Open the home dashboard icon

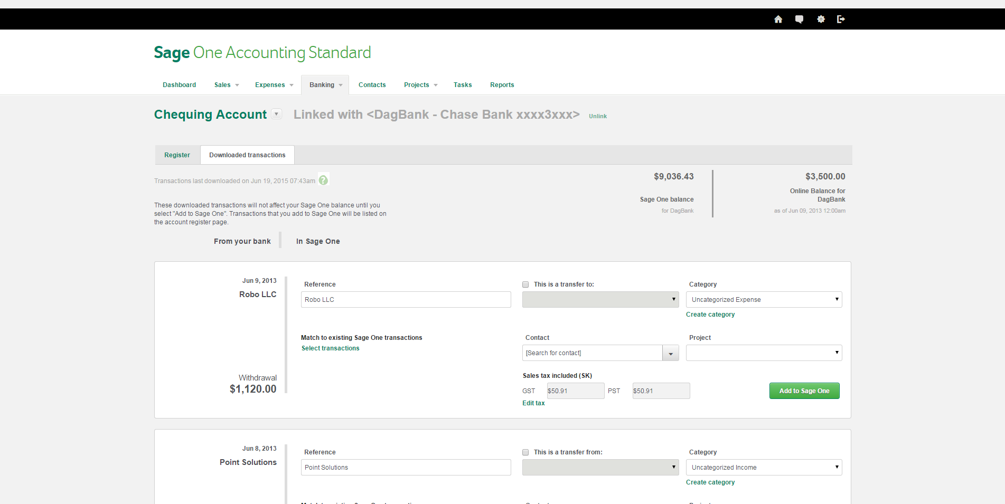778,19
